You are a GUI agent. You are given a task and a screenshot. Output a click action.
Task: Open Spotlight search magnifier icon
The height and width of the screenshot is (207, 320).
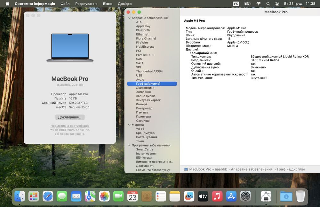(268, 4)
